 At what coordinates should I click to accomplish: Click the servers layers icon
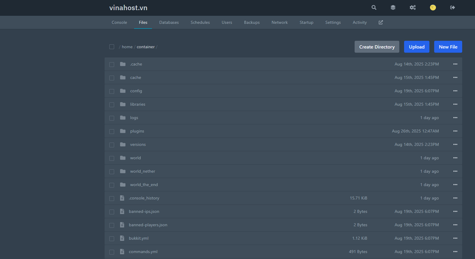coord(393,7)
